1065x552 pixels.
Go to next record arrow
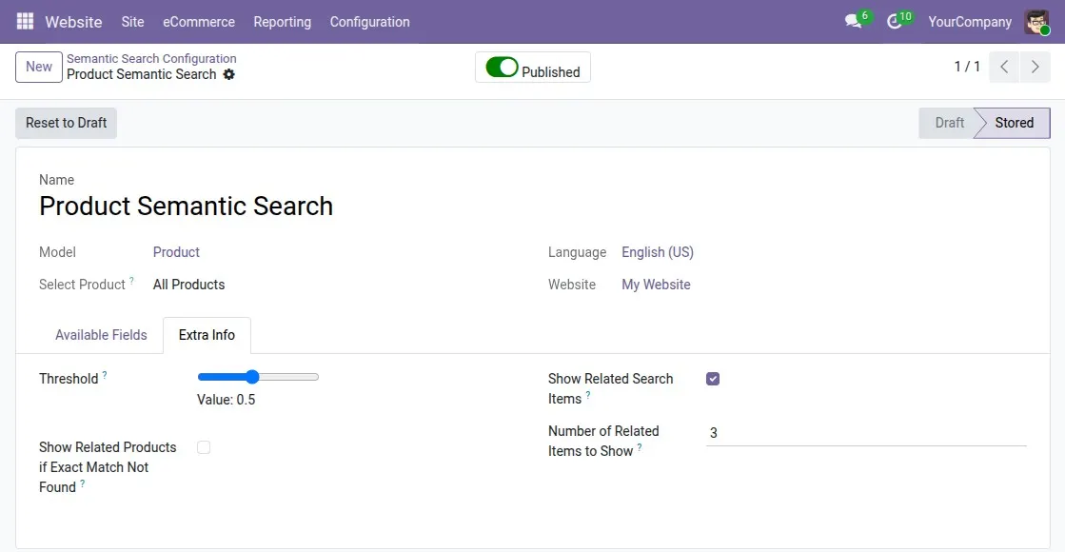click(x=1035, y=67)
